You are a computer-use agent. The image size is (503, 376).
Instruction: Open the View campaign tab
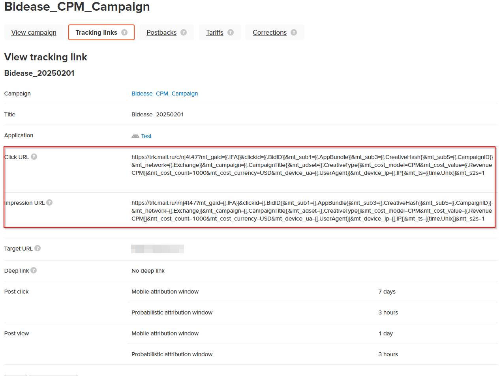click(34, 32)
